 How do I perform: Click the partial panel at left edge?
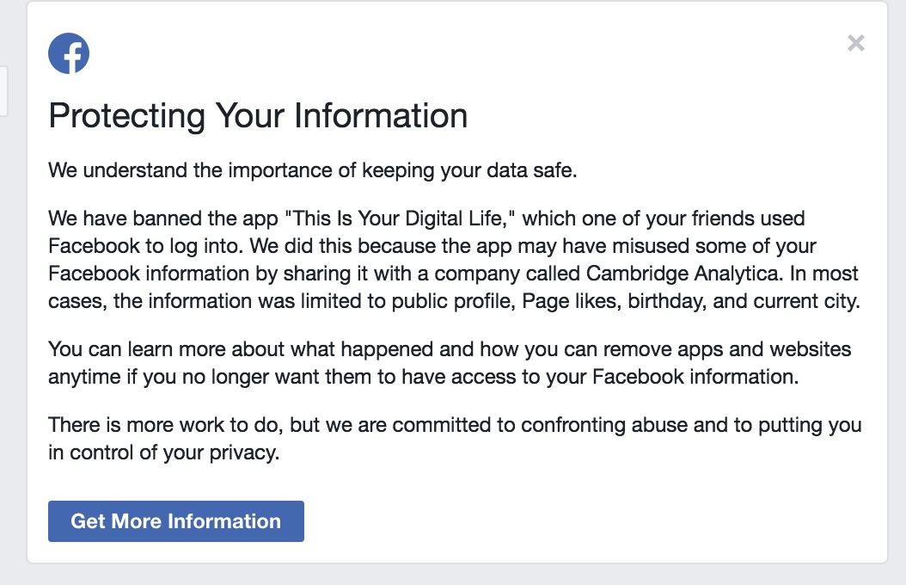pyautogui.click(x=3, y=91)
